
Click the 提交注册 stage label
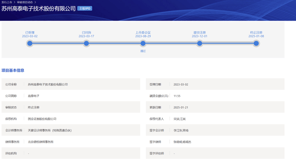[199, 33]
